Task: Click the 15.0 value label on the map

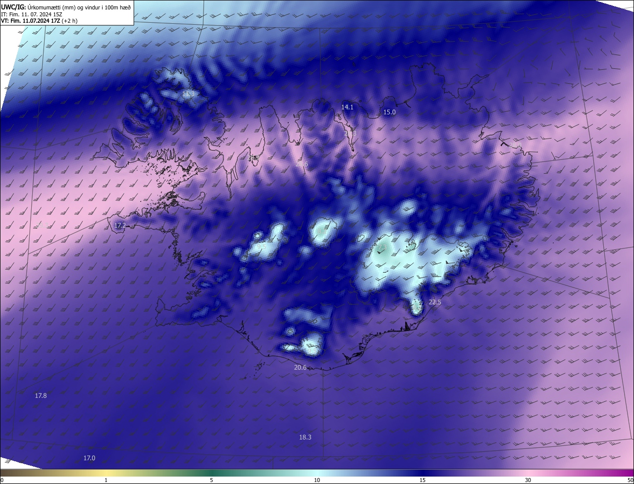Action: [389, 112]
